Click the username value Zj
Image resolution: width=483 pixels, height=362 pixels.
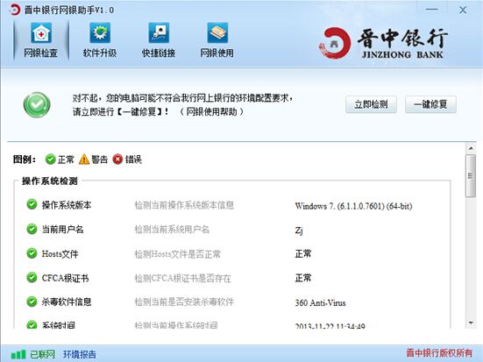(x=299, y=231)
